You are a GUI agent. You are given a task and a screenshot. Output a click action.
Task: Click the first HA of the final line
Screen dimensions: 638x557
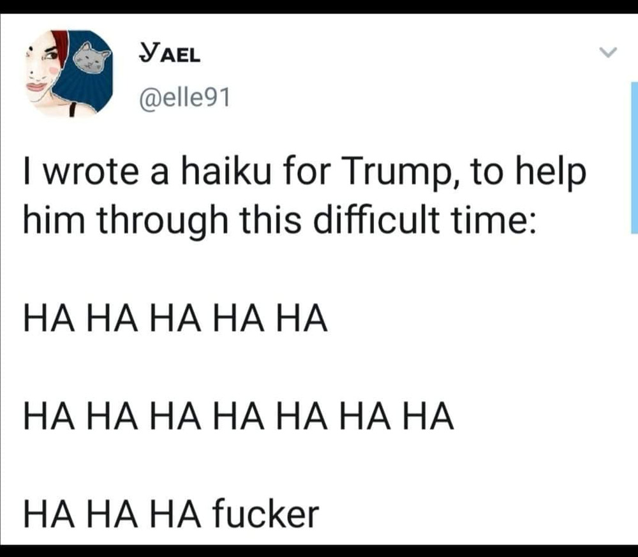point(49,514)
